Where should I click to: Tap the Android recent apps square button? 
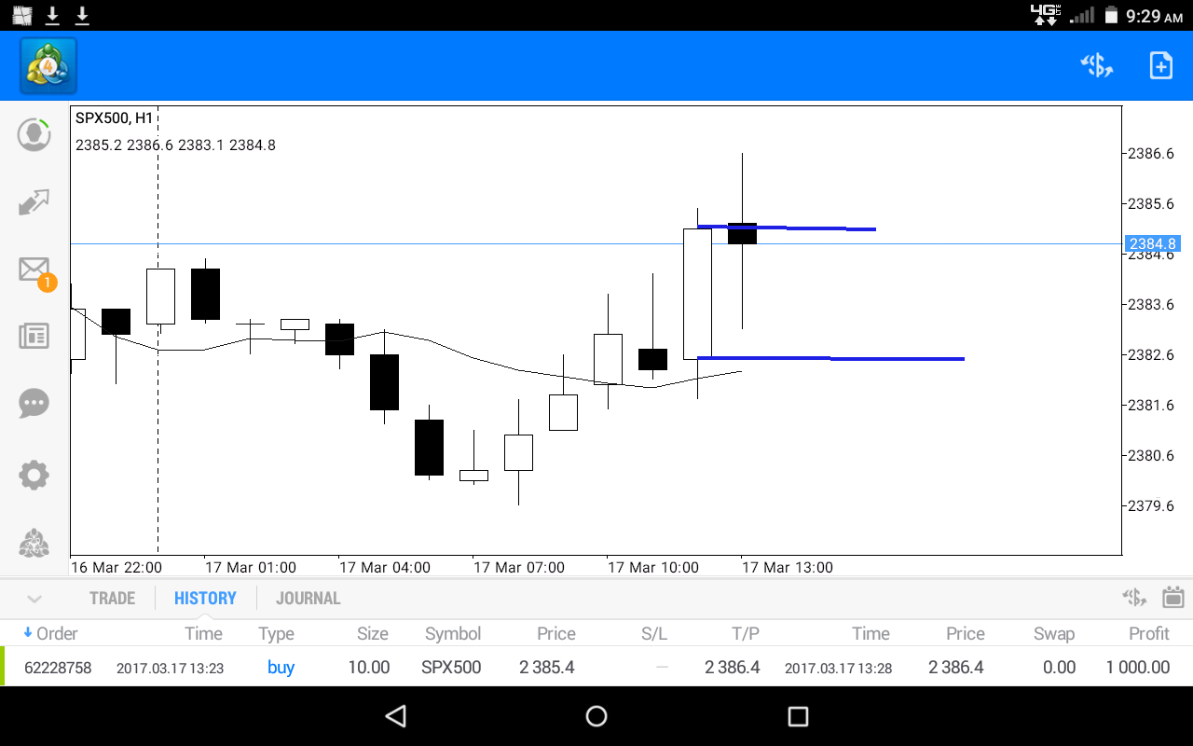(798, 716)
